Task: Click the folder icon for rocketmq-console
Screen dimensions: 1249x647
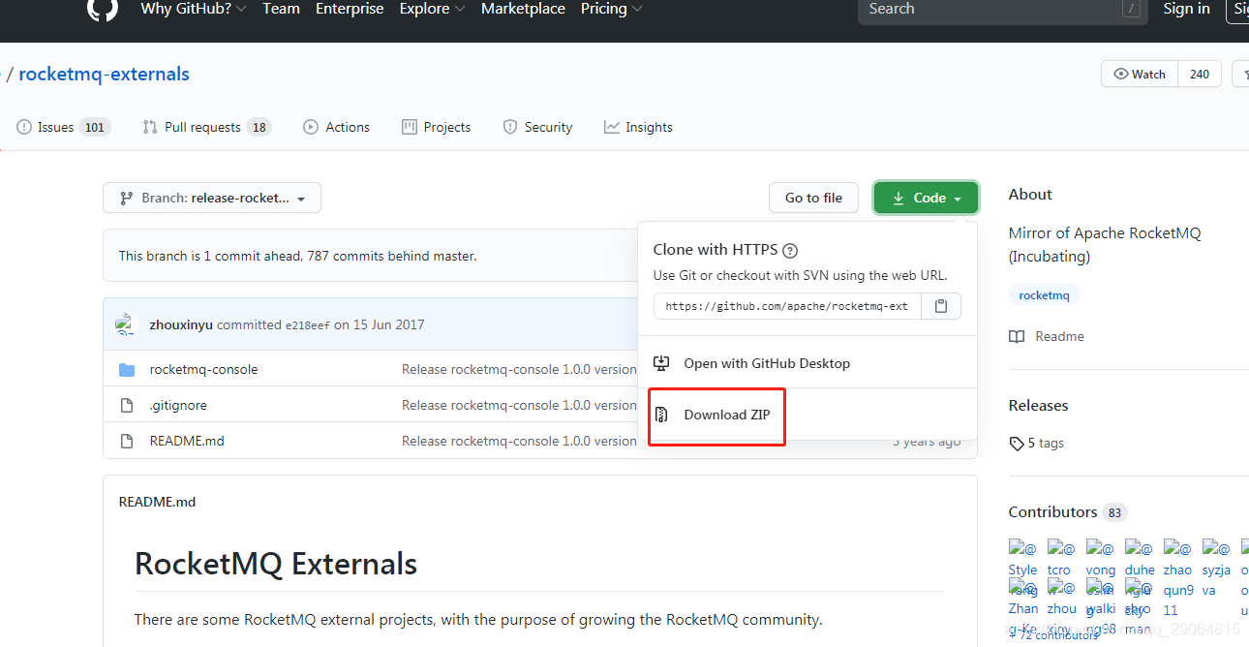Action: (x=127, y=369)
